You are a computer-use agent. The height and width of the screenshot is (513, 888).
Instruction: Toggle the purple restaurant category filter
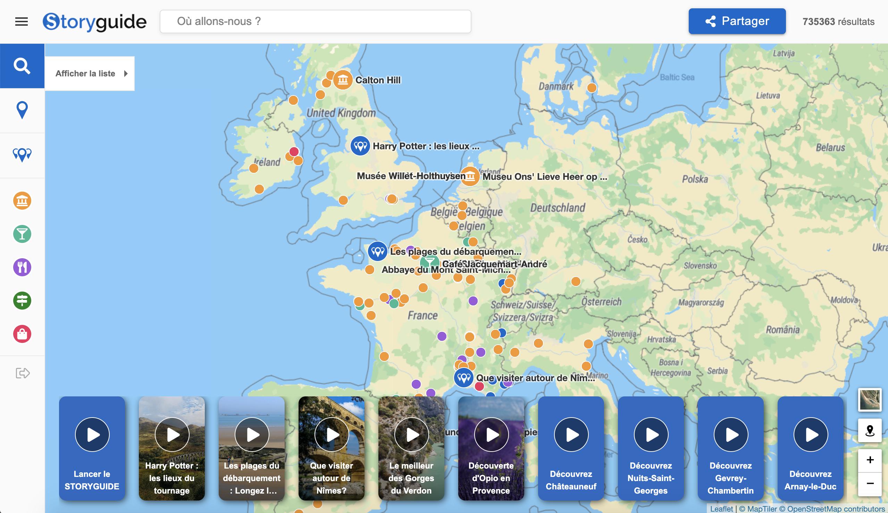pyautogui.click(x=22, y=267)
